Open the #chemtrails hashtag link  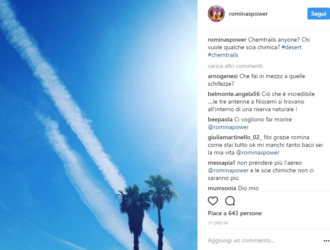click(223, 55)
